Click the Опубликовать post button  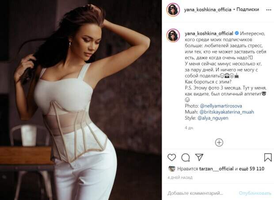[x=255, y=193]
